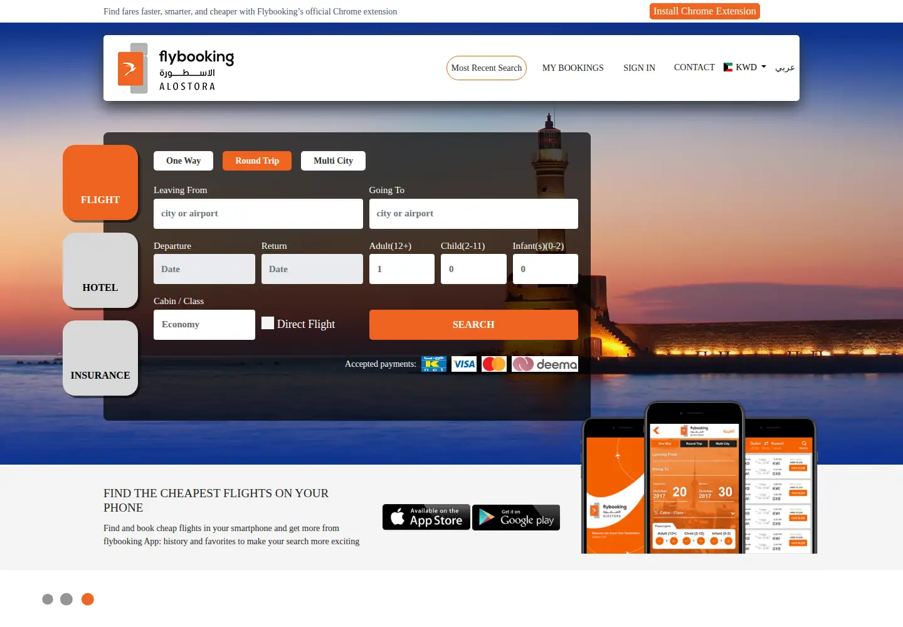Screen dimensions: 903x627
Task: Switch to the FLIGHT tab
Action: [x=100, y=182]
